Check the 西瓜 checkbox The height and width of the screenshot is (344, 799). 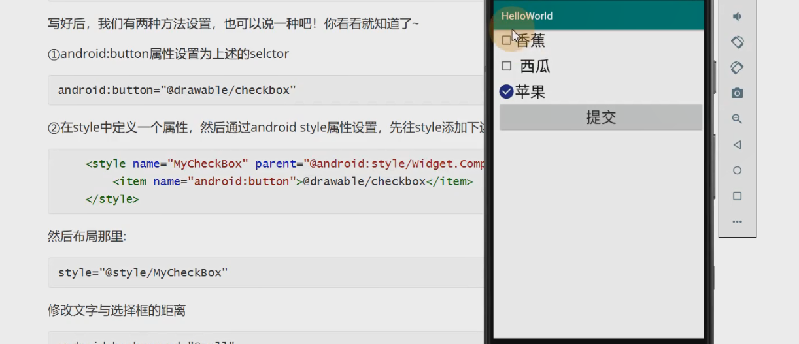pos(506,66)
